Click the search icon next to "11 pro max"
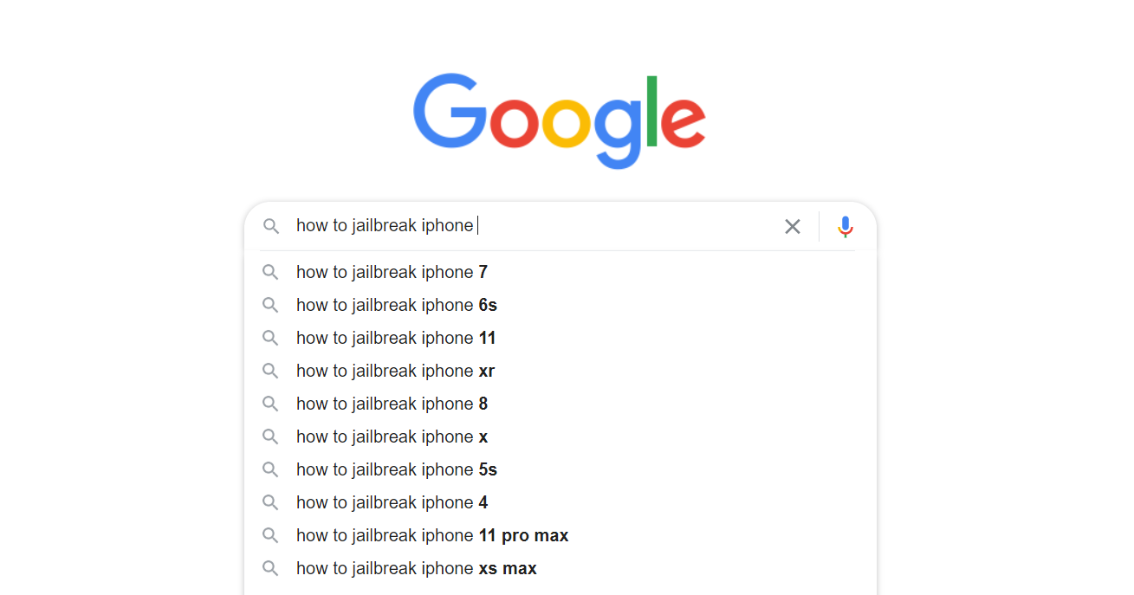This screenshot has height=595, width=1134. click(270, 535)
